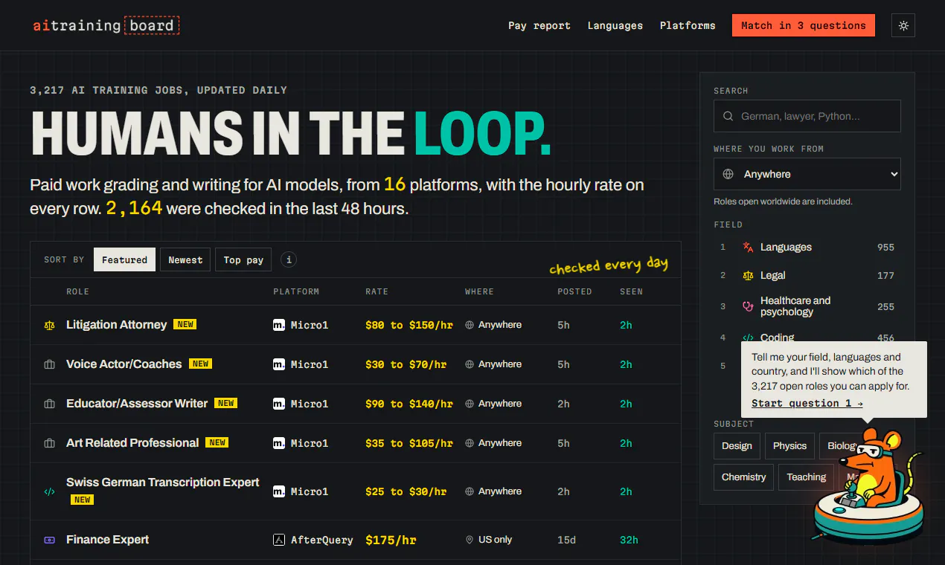Click the $80 to $150/hr rate
945x565 pixels.
[x=409, y=325]
